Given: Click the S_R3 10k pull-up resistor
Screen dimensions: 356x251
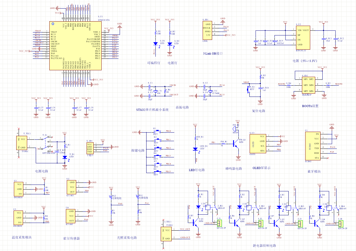Looking at the screenshot, I should coord(260,77).
